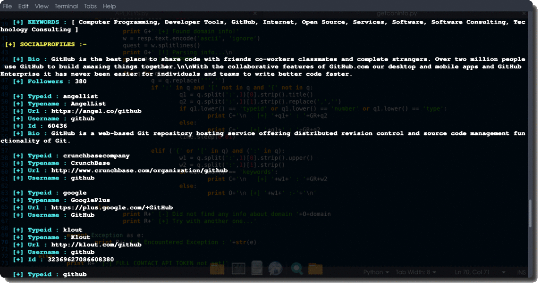Click the terminal vertical scrollbar thumb
The image size is (541, 286).
531,213
